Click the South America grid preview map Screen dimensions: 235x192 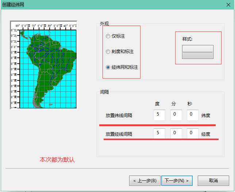(44, 65)
